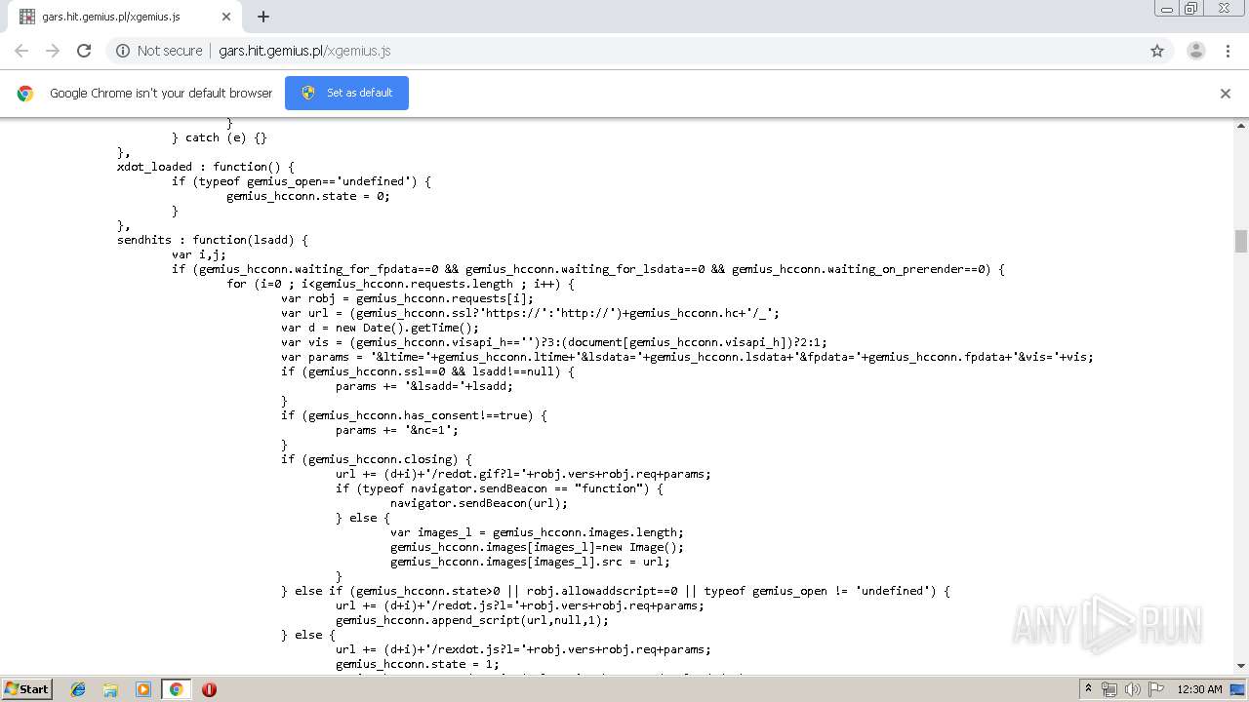
Task: Click 'var images_l = gemius_hcconn.images.length;' line
Action: point(538,532)
